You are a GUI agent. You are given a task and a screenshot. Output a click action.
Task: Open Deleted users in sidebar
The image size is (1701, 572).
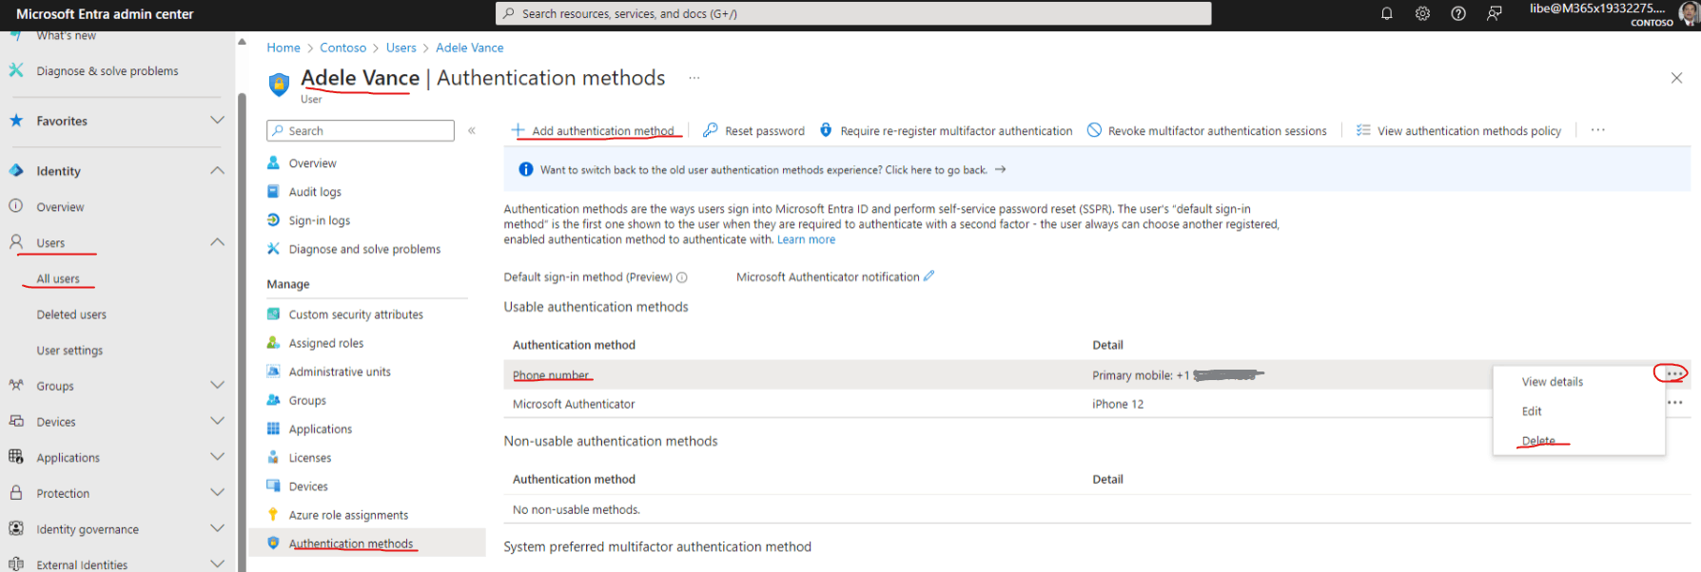point(71,315)
